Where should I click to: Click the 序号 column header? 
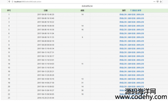click(x=9, y=10)
